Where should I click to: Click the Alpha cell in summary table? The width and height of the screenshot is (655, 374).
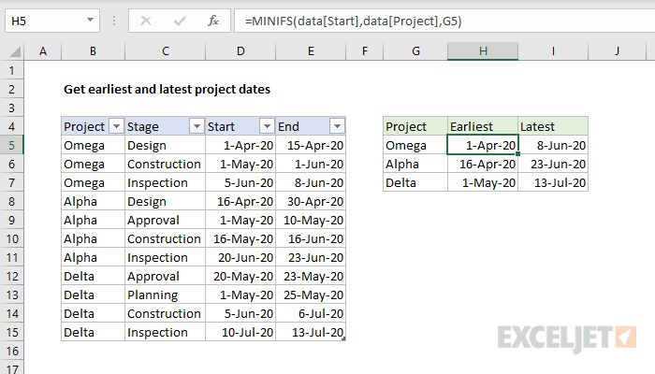[x=415, y=164]
